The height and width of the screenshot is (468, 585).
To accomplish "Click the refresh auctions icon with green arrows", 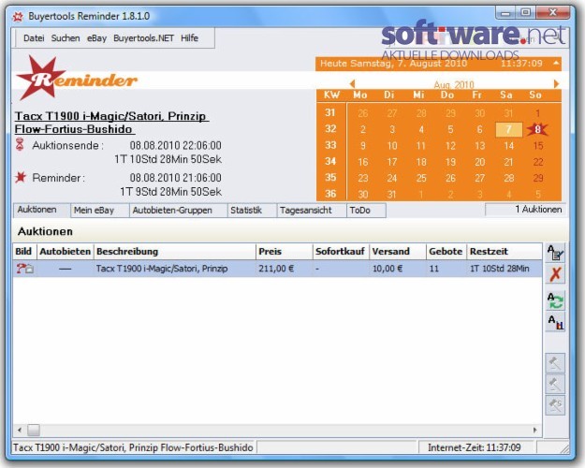I will [x=555, y=300].
